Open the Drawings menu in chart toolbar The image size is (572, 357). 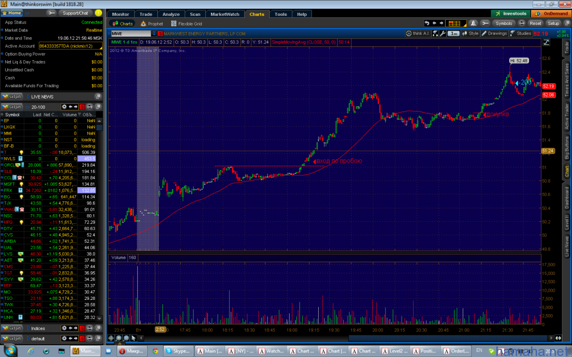(x=494, y=34)
